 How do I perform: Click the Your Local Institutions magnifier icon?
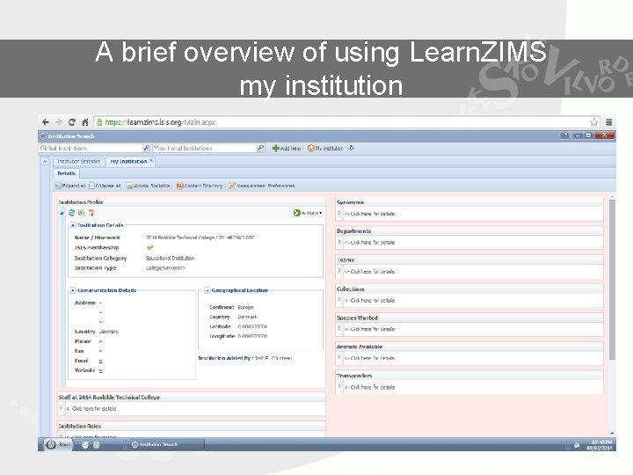[x=261, y=149]
